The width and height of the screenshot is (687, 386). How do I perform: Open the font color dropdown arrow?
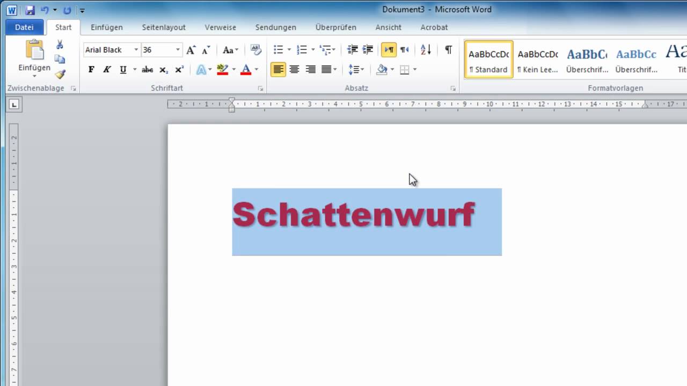pos(257,70)
